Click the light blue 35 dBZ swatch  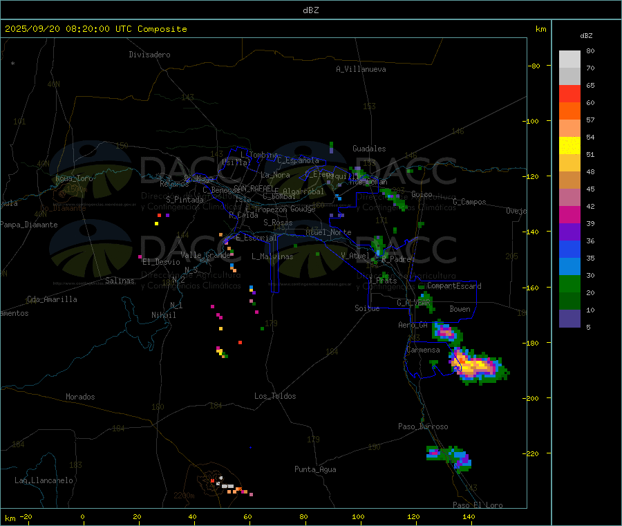point(569,267)
